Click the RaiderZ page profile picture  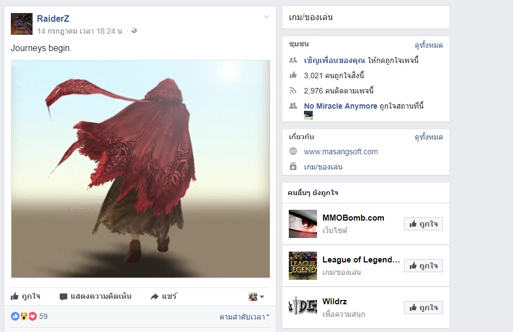pos(22,24)
